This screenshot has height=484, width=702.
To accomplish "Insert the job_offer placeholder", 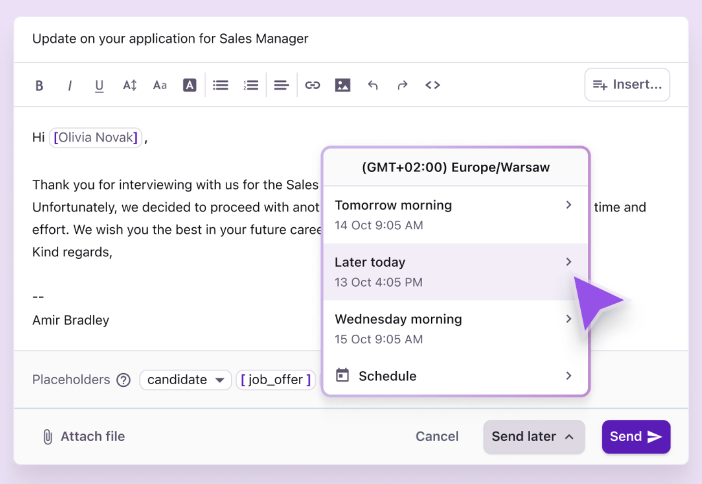I will 276,380.
